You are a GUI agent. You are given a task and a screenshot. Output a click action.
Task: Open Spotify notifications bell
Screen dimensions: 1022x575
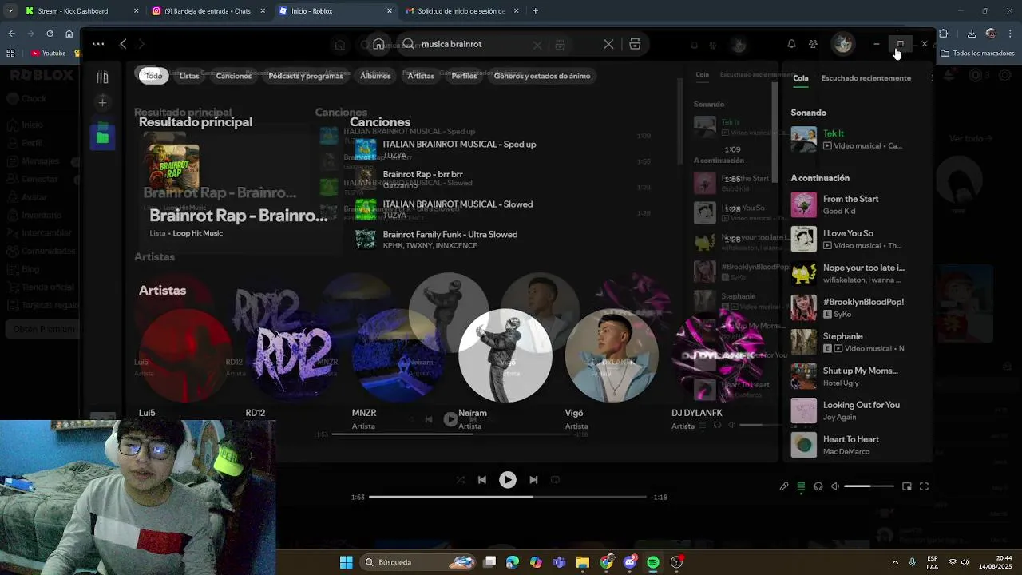[x=791, y=44]
